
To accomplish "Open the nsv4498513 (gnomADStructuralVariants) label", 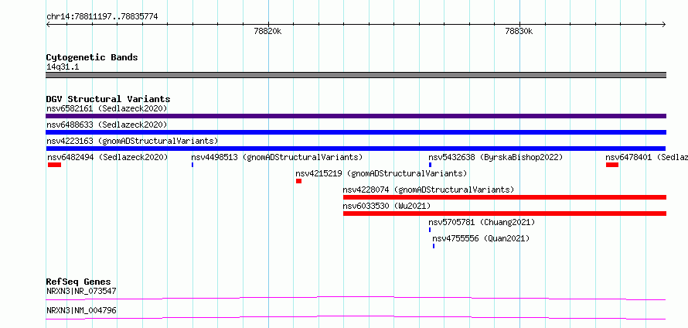I will pos(277,157).
